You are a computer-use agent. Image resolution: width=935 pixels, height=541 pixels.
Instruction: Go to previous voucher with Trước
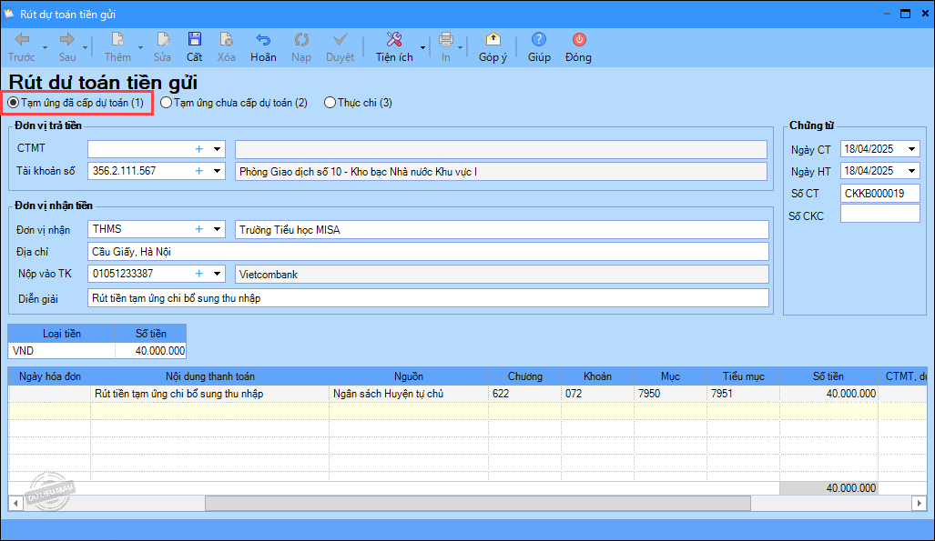(22, 47)
